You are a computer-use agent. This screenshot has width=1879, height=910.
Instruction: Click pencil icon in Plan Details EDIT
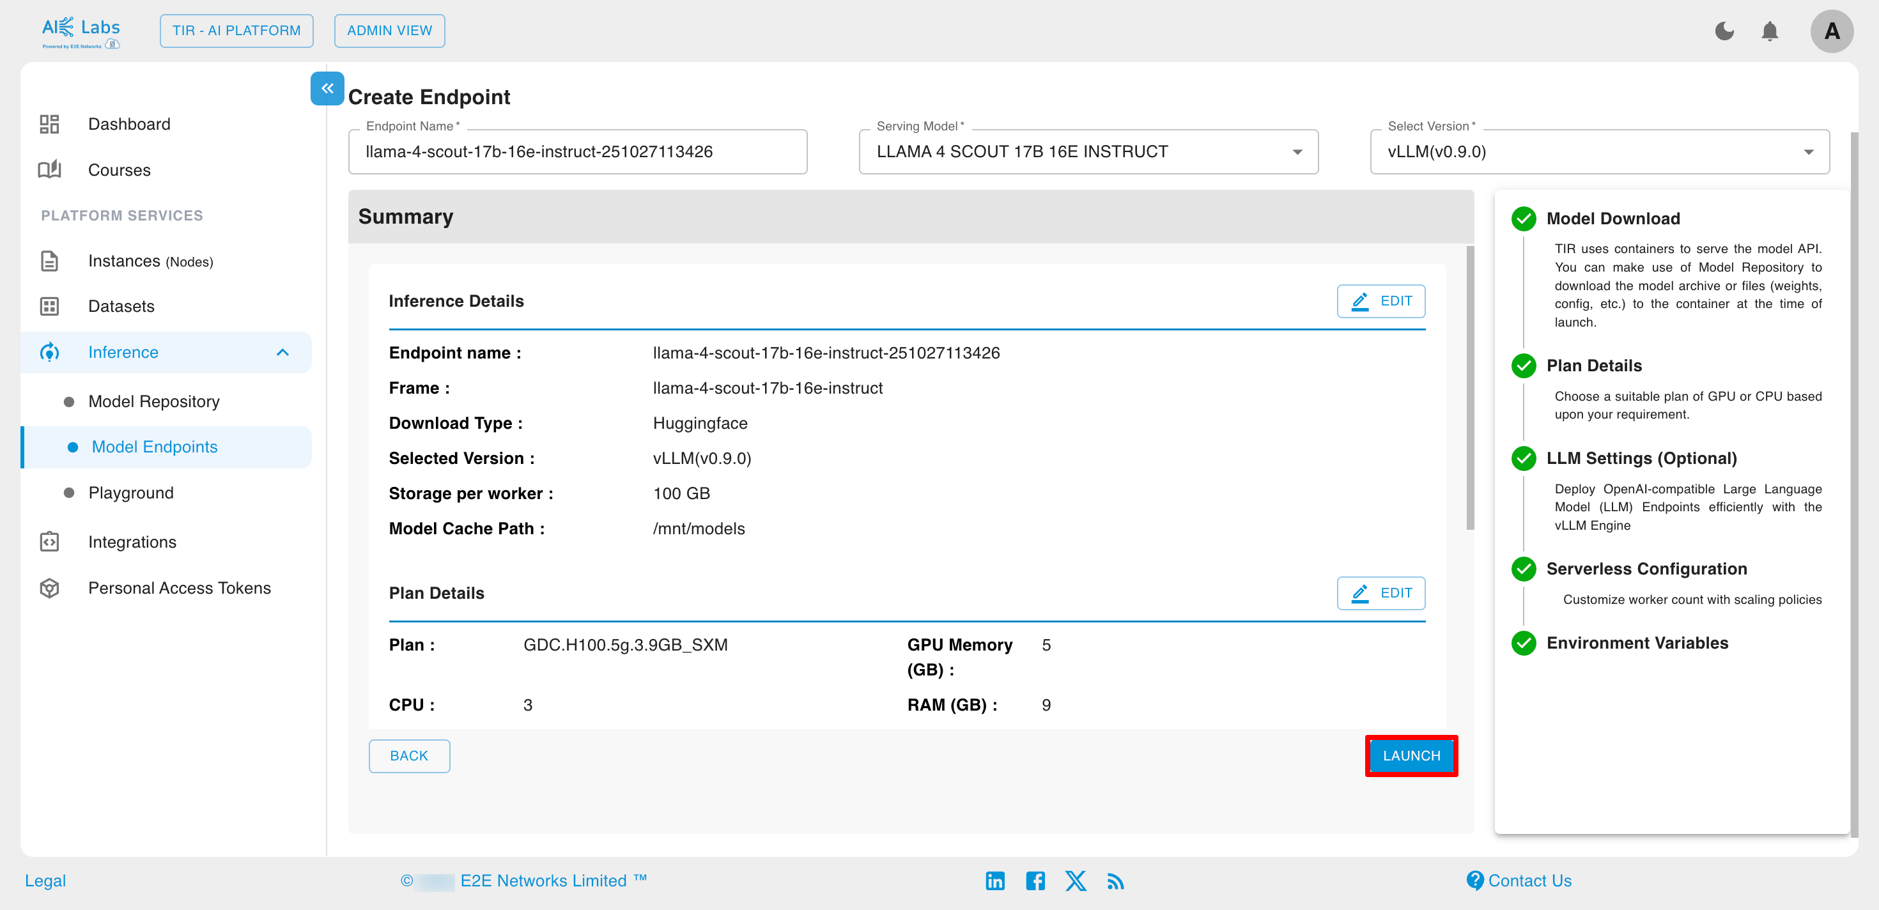point(1359,593)
